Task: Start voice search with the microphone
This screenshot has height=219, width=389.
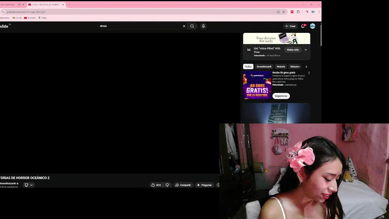Action: (x=203, y=26)
